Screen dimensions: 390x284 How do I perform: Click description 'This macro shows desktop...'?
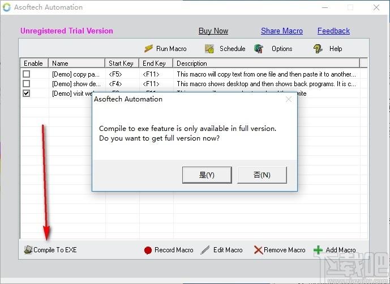click(x=267, y=84)
